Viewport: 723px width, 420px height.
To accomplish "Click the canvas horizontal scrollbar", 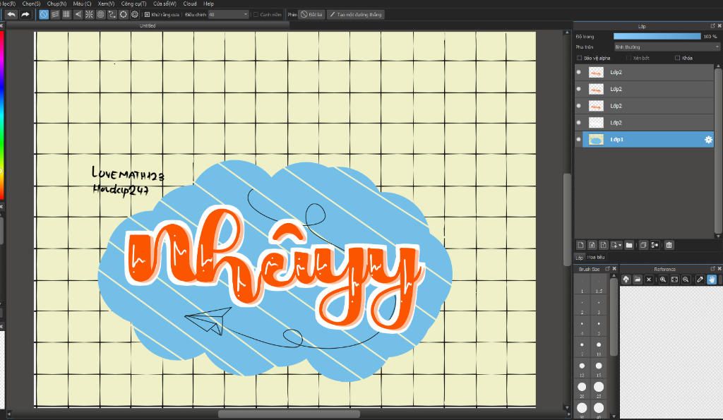I will click(289, 414).
